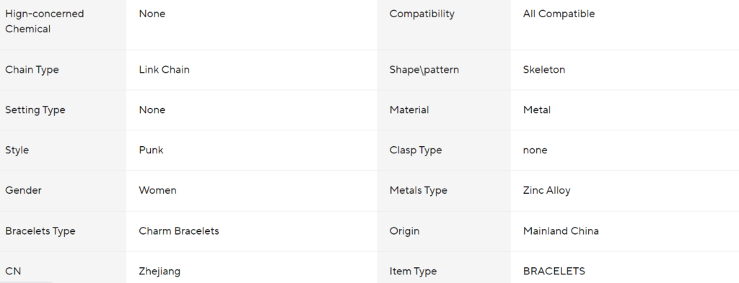Click the Gender attribute label
The image size is (739, 283).
pos(23,190)
